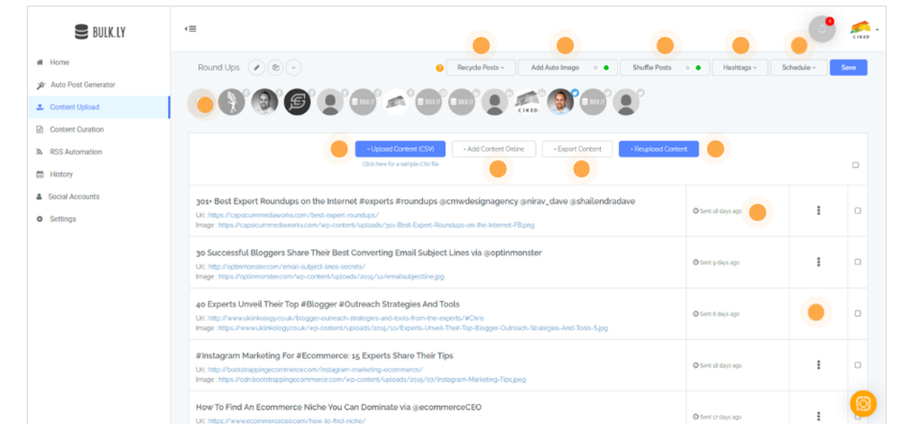
Task: Check the box for the 30 Successful Bloggers post
Action: 858,262
